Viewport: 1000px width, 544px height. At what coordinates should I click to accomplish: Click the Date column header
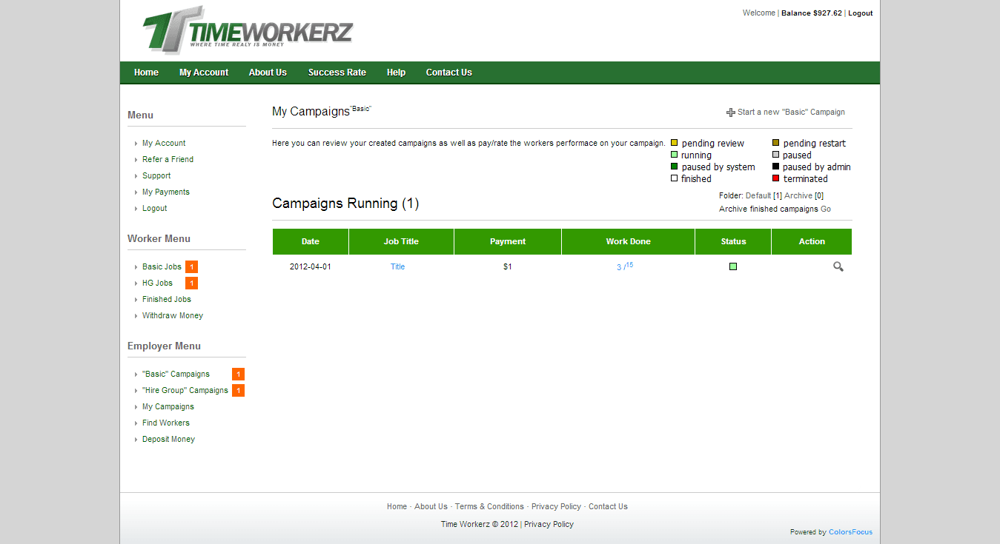[311, 242]
